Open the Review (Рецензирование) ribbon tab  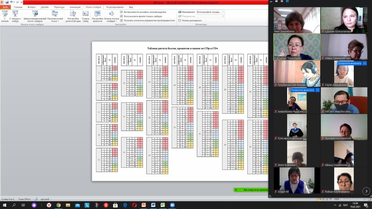(107, 7)
